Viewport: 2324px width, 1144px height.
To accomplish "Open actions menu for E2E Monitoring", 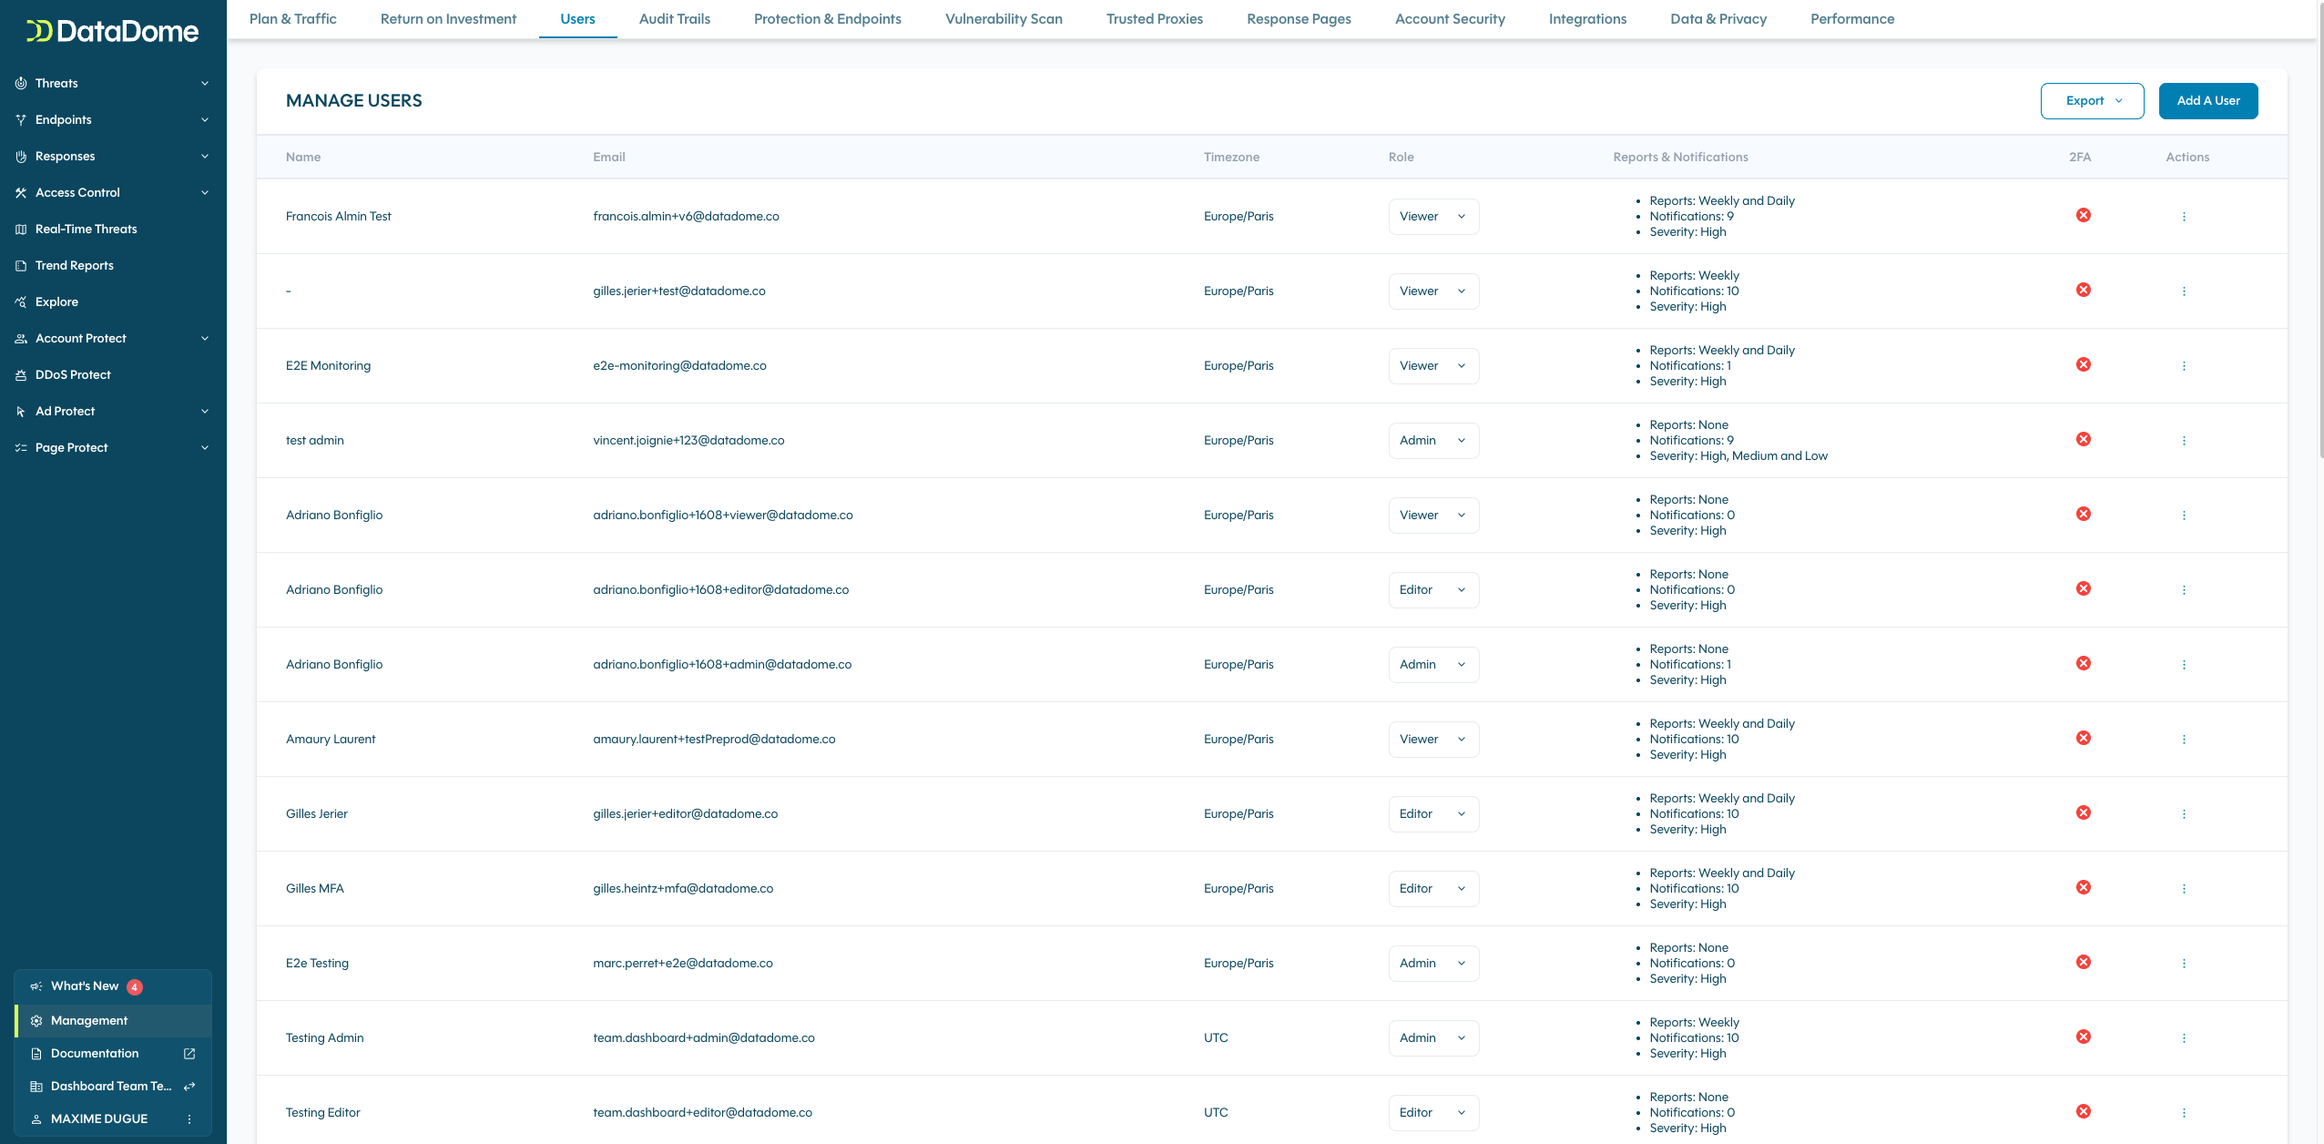I will [x=2184, y=366].
